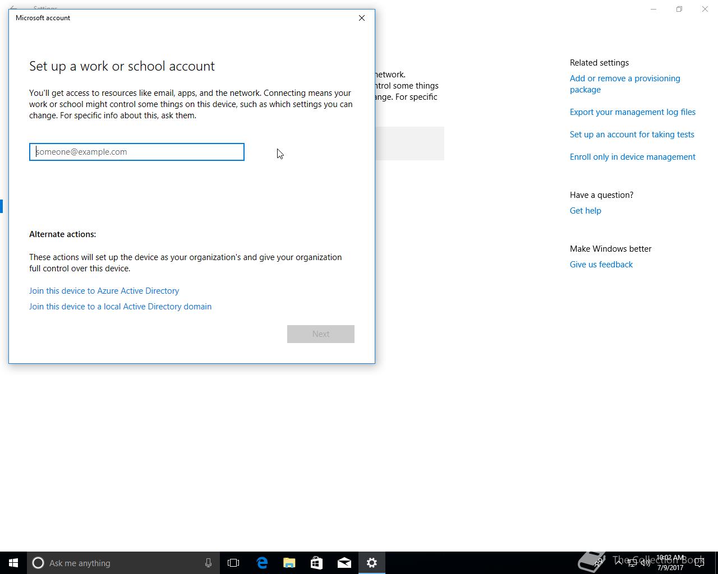Click Join this device to a local Active Directory domain

point(120,307)
